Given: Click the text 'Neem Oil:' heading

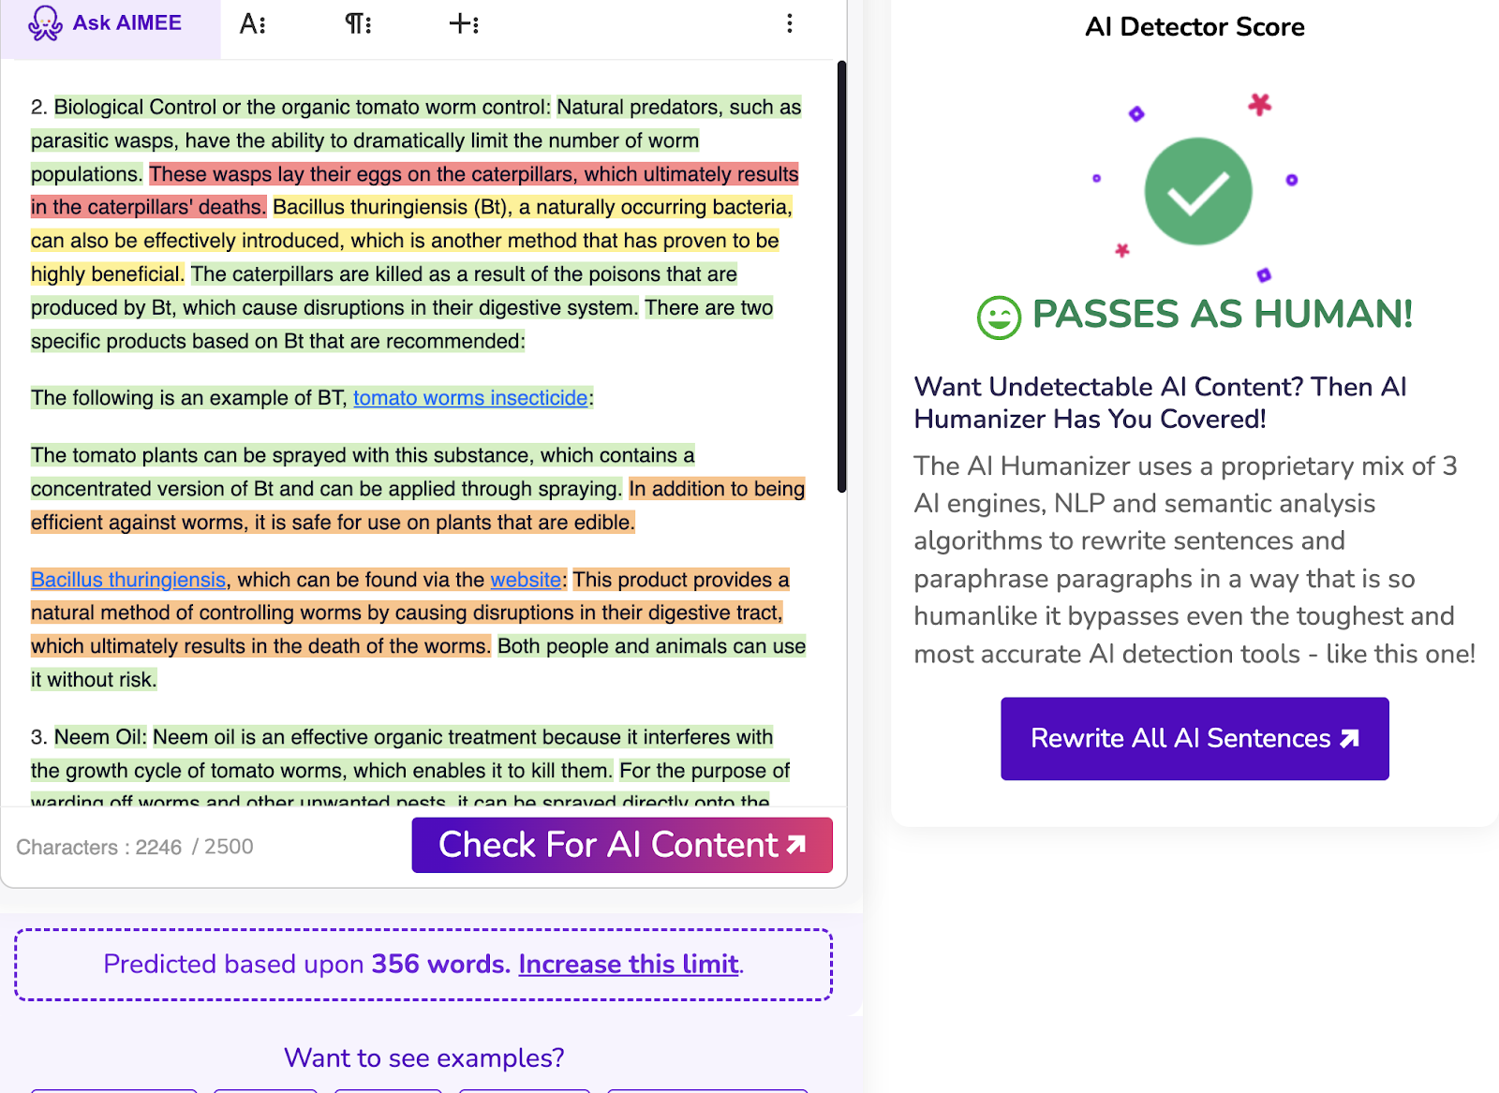Looking at the screenshot, I should [x=100, y=737].
